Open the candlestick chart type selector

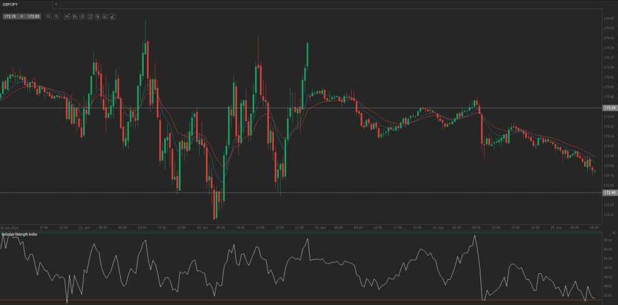[x=74, y=16]
